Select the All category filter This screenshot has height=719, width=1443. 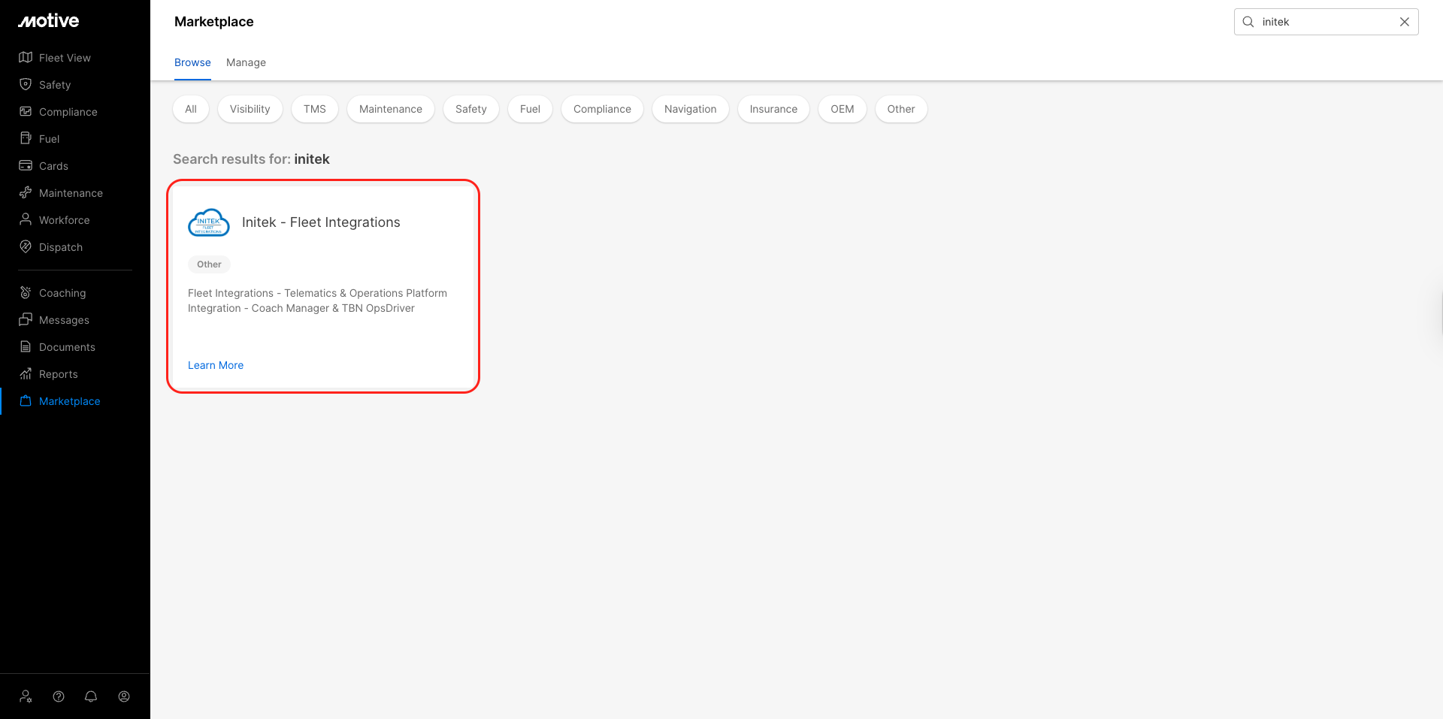click(191, 109)
